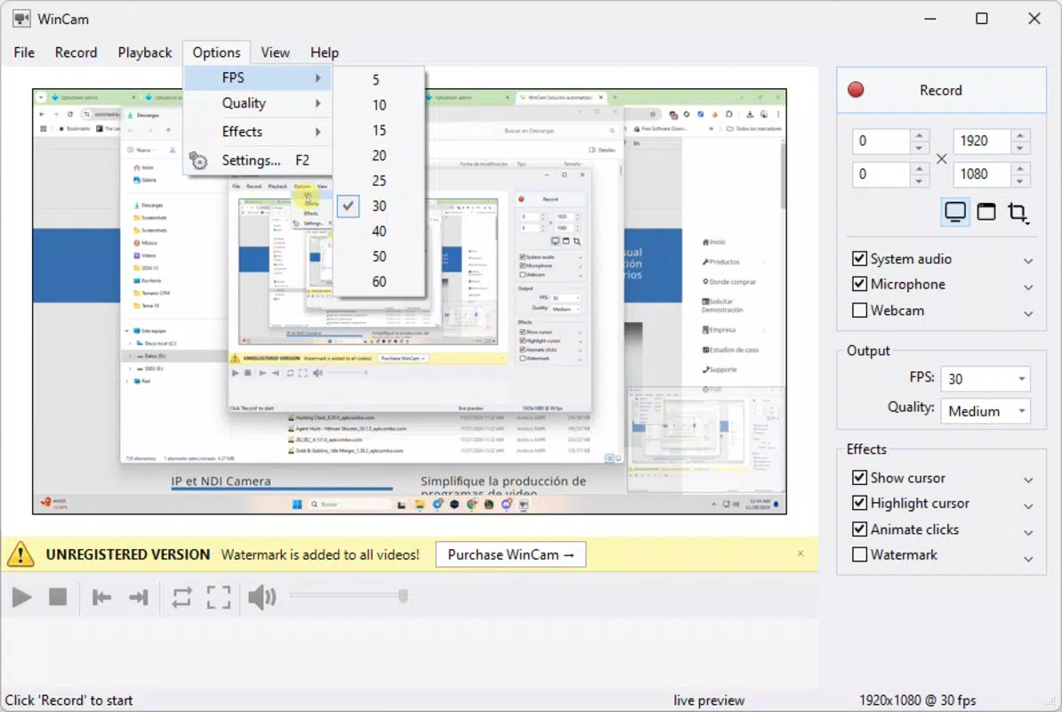This screenshot has height=712, width=1062.
Task: Click the height 1080 input field
Action: [x=982, y=174]
